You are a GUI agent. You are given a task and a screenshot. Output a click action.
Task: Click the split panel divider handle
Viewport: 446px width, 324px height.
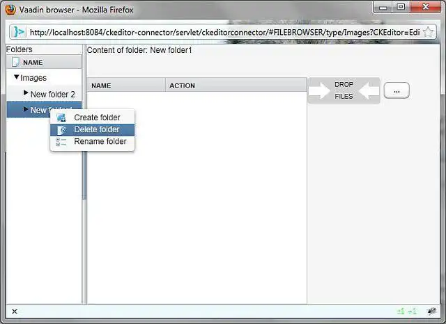tap(84, 175)
